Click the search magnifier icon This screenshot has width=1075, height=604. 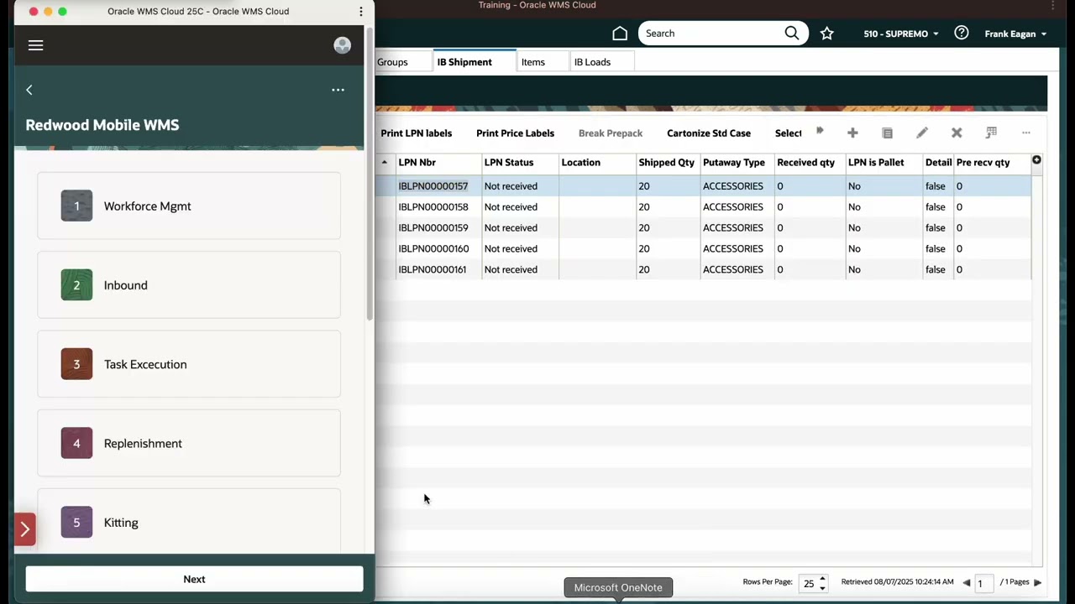click(x=792, y=34)
